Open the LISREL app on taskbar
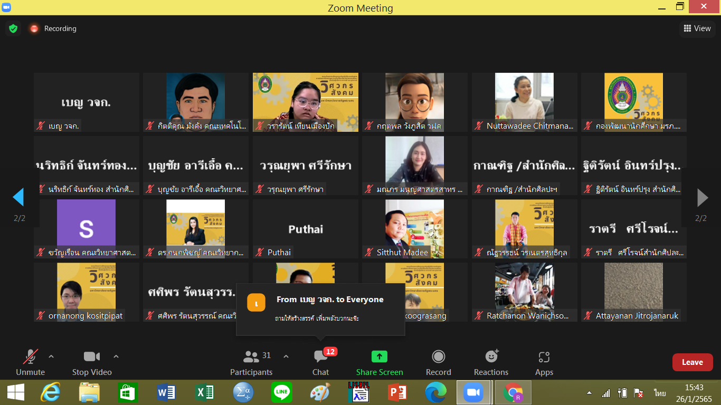 [358, 392]
